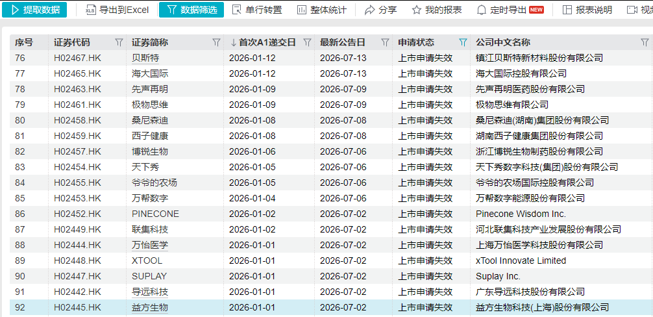Open 整体统计 statistics
The height and width of the screenshot is (317, 653).
tap(321, 10)
